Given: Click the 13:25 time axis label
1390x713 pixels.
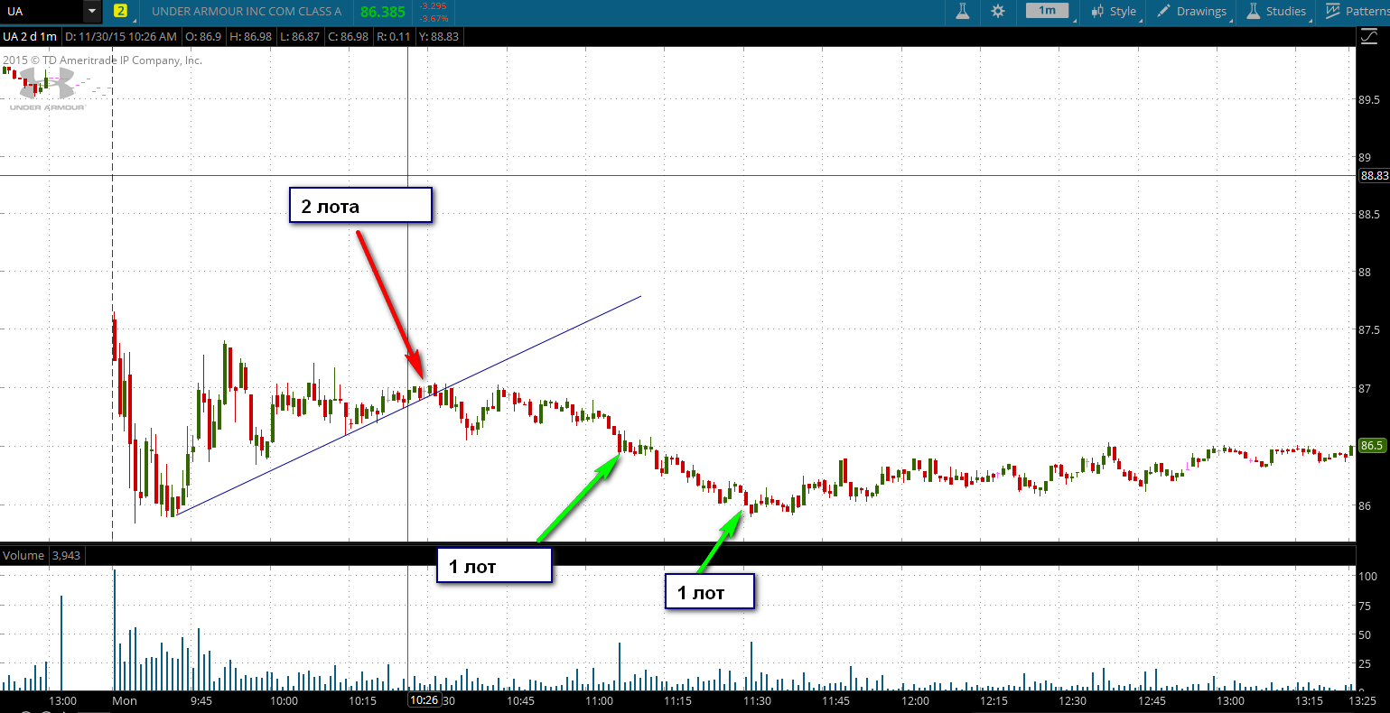Looking at the screenshot, I should 1362,700.
